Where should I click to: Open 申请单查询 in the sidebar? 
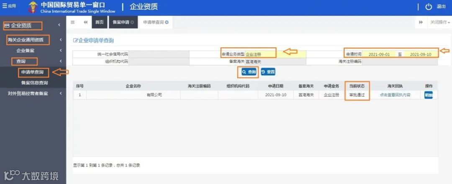tap(33, 72)
